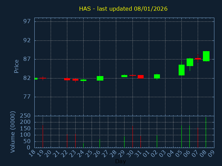
Task: Click the green candlestick for day 08
Action: (206, 56)
